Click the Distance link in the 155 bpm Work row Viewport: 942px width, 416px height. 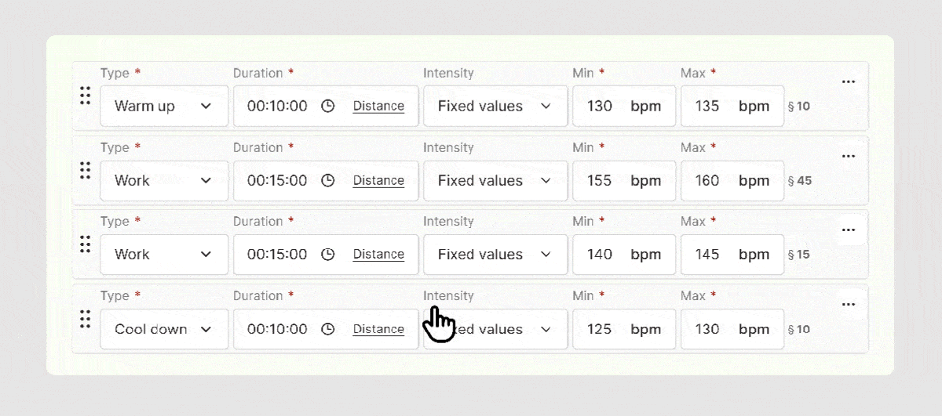click(x=378, y=181)
